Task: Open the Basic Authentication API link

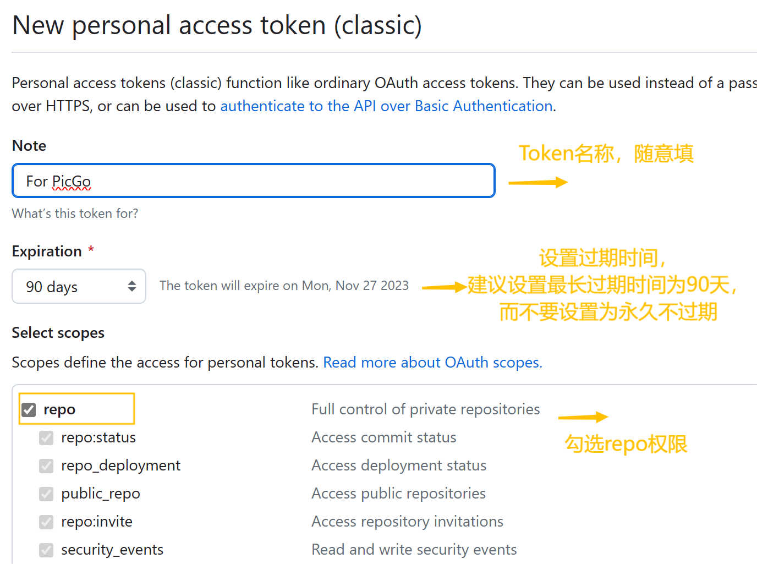Action: click(386, 106)
